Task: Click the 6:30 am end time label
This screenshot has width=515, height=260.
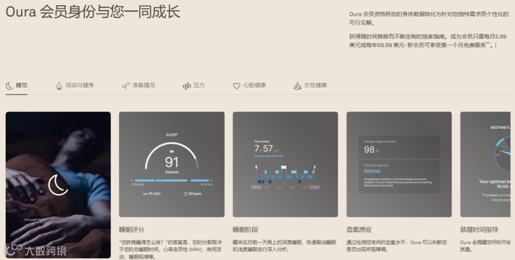Action: [206, 185]
